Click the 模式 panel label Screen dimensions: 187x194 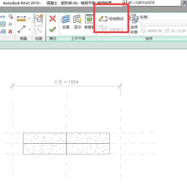[53, 38]
